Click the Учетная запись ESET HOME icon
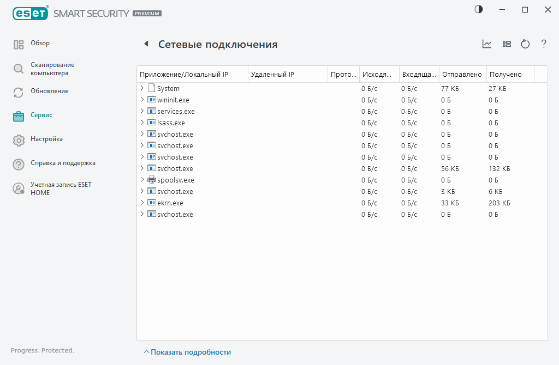 18,188
